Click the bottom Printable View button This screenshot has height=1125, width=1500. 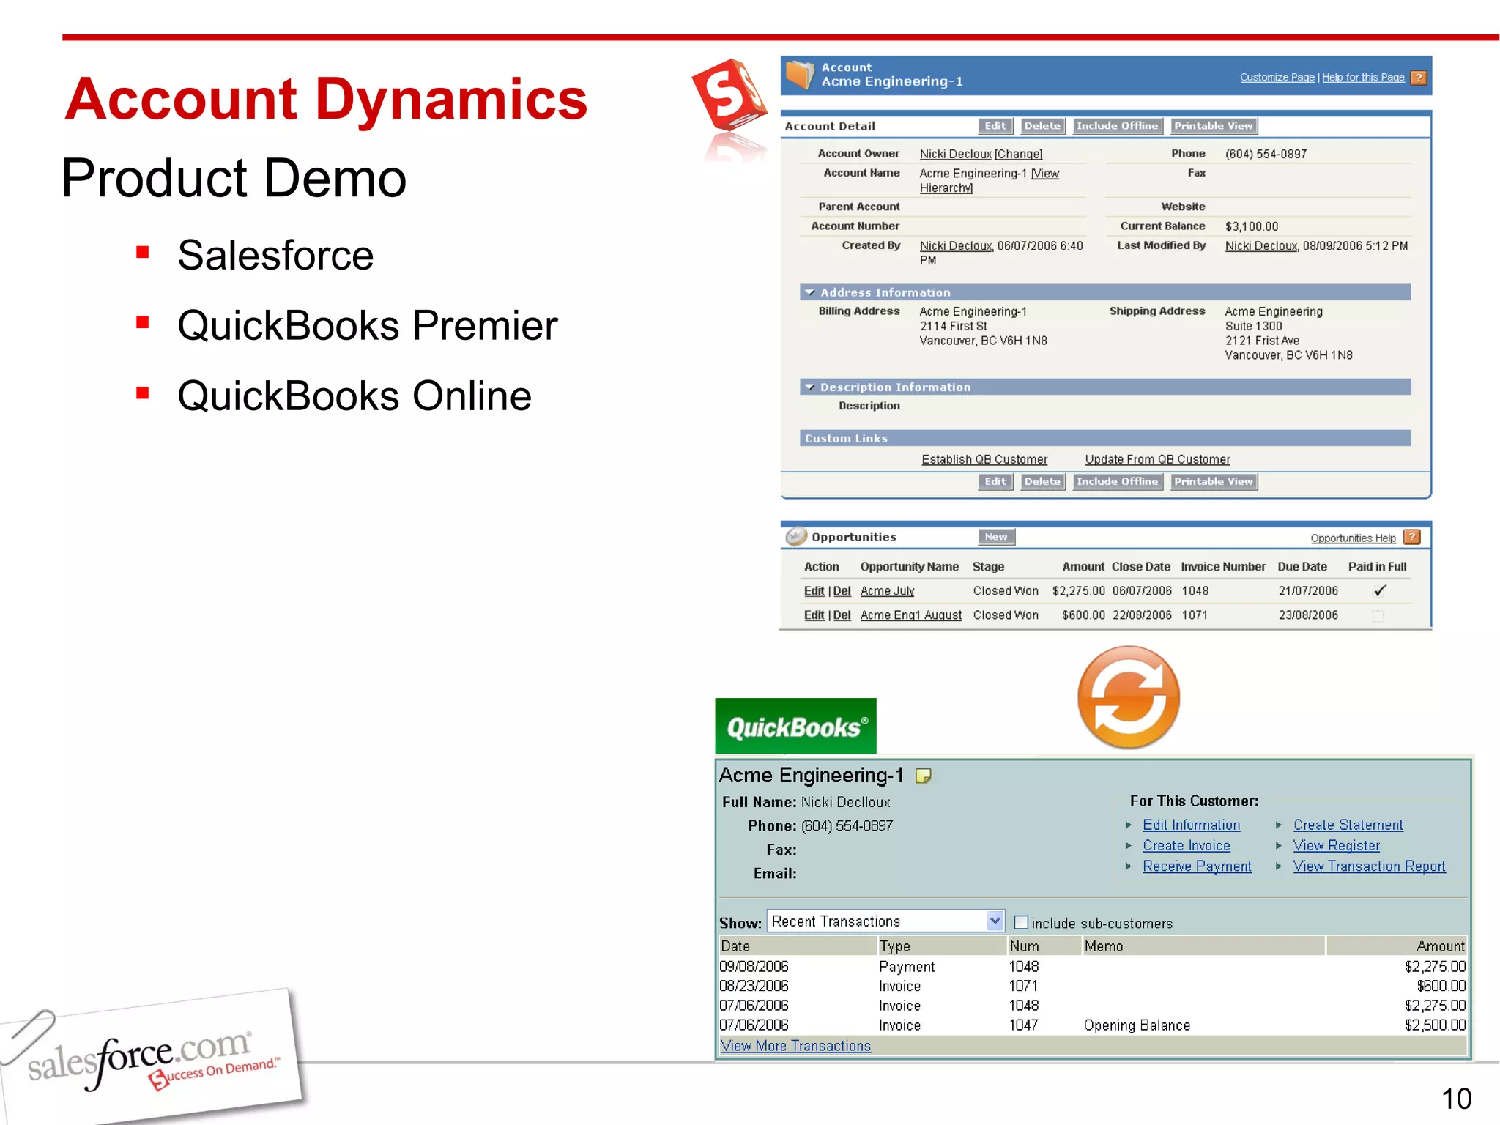click(1214, 482)
